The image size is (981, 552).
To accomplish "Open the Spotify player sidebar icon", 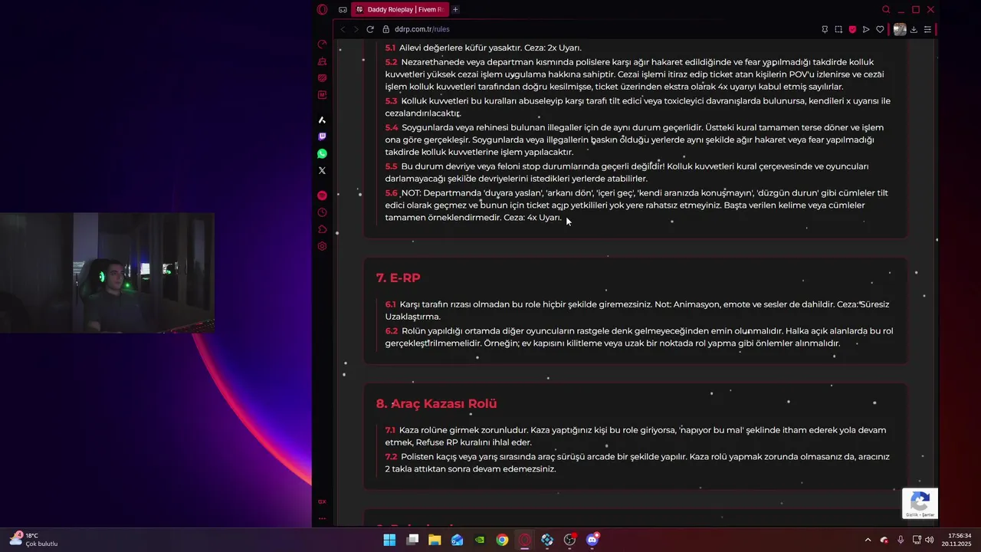I will (x=322, y=195).
